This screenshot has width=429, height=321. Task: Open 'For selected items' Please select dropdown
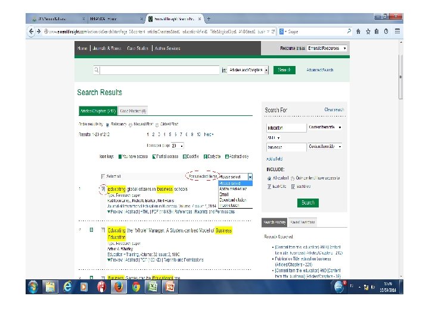tap(235, 177)
